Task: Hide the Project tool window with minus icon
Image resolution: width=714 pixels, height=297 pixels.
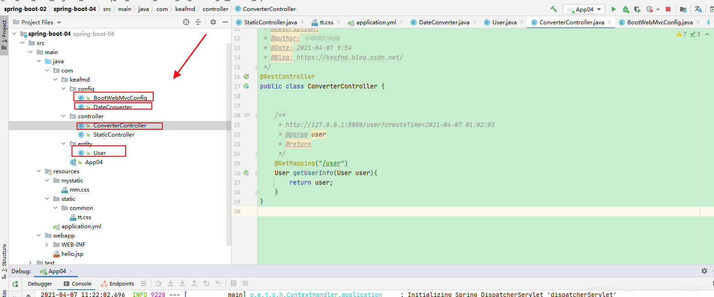Action: point(225,22)
